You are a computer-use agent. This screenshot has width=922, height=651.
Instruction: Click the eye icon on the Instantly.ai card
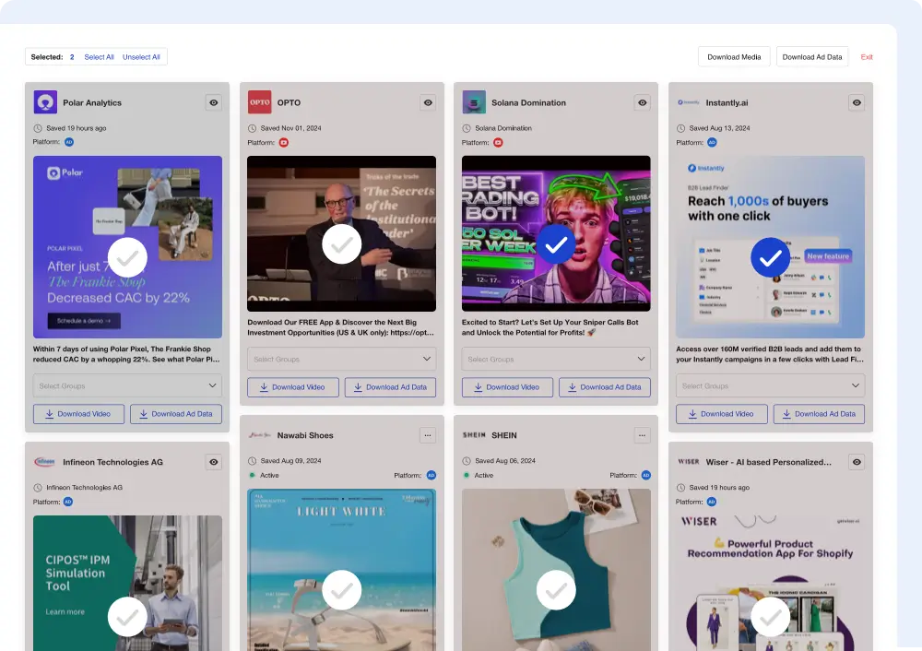856,102
